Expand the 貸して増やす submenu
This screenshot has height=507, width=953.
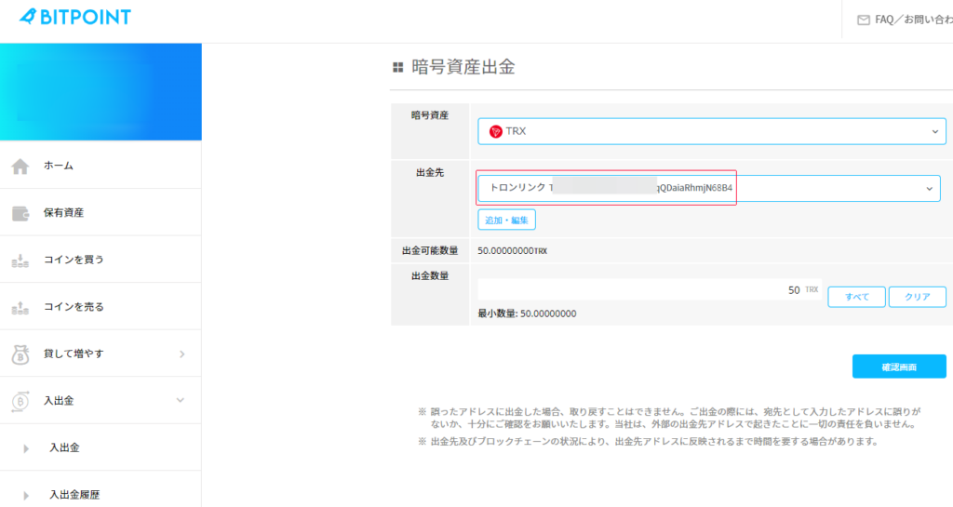(x=181, y=354)
